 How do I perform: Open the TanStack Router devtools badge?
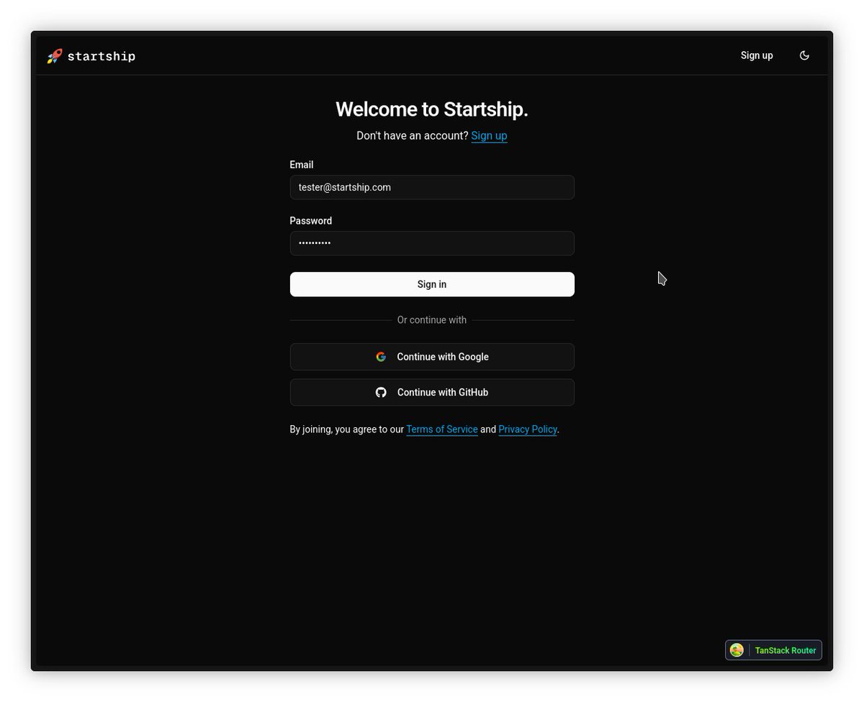click(773, 650)
